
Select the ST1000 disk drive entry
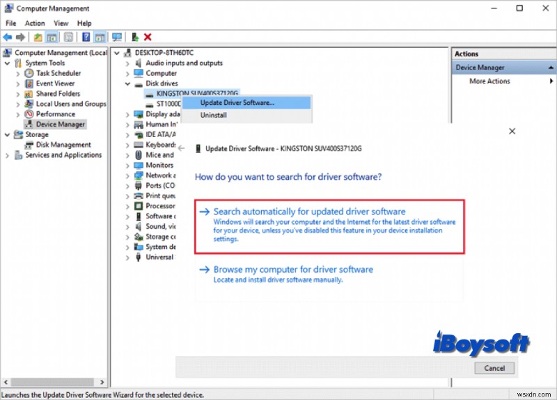coord(168,104)
